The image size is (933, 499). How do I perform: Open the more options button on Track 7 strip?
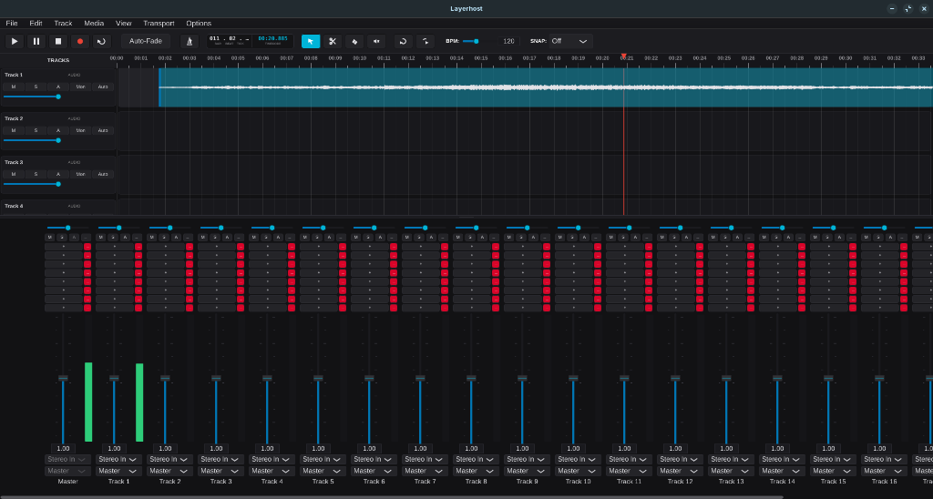[444, 238]
